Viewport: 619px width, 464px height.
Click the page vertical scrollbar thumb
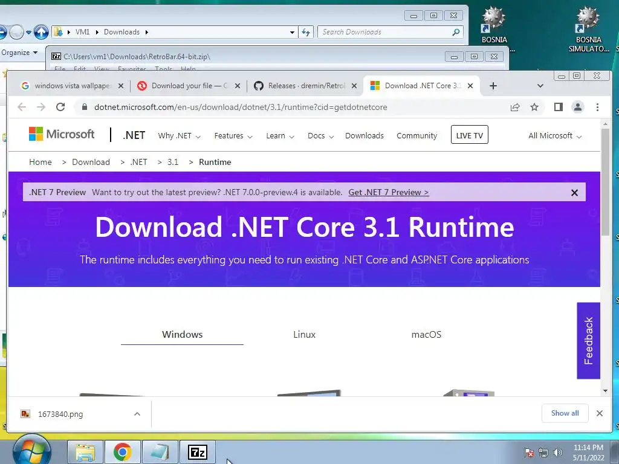[605, 181]
